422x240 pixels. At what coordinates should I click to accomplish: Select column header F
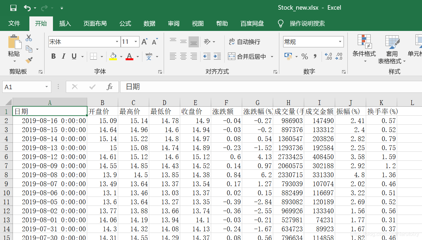[226, 102]
